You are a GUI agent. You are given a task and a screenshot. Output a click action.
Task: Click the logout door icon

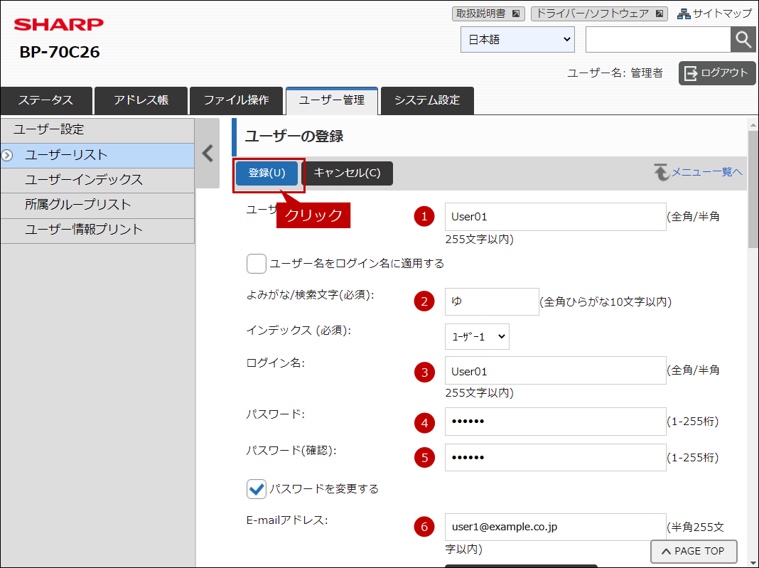coord(691,73)
